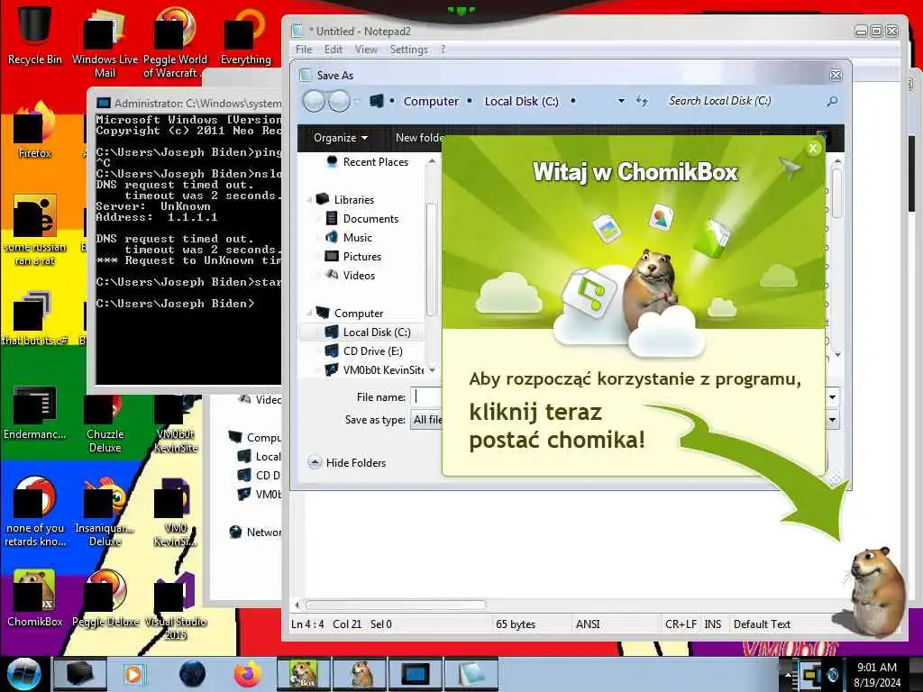Open the Recycle Bin desktop icon
Viewport: 923px width, 692px height.
click(34, 34)
